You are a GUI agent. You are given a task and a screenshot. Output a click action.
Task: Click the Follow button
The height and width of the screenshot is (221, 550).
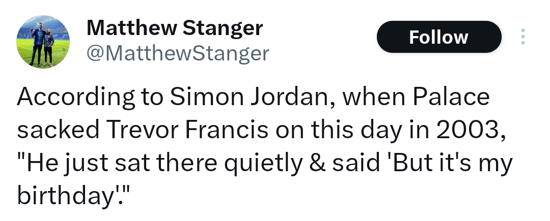(438, 37)
